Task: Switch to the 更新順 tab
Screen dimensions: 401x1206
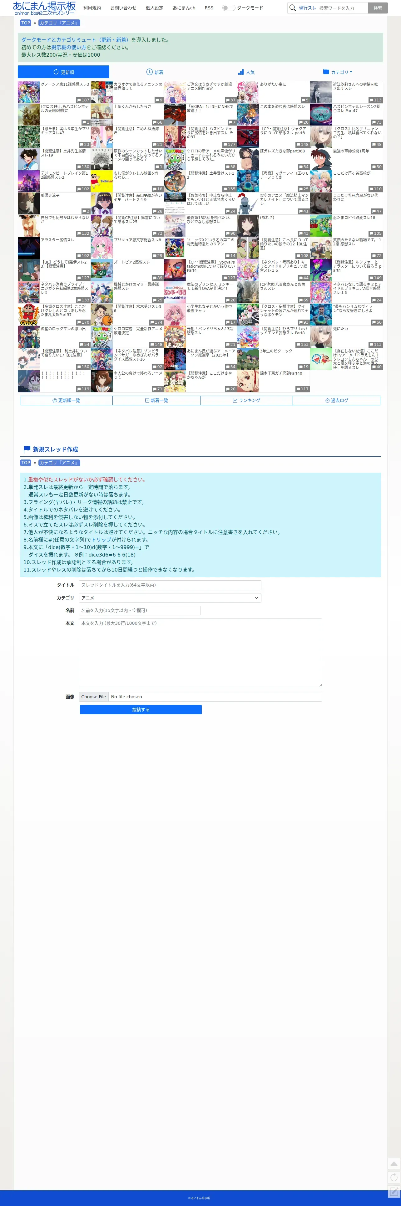Action: click(64, 72)
